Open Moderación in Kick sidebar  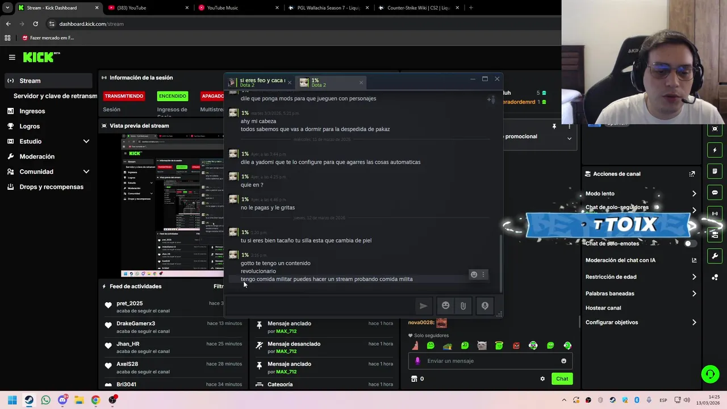click(37, 157)
